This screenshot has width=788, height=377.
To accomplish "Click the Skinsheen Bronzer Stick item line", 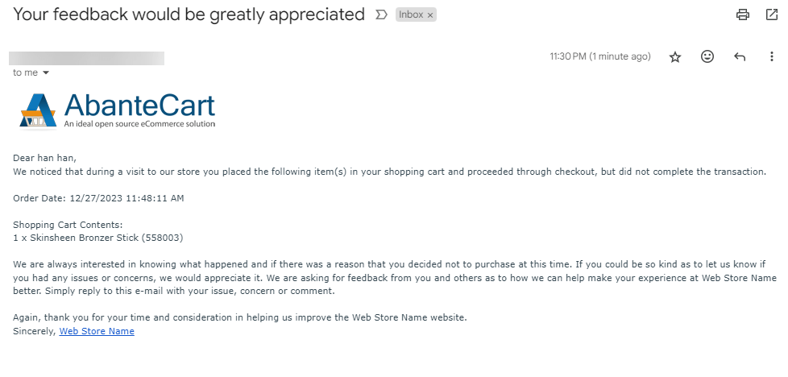I will pos(99,238).
